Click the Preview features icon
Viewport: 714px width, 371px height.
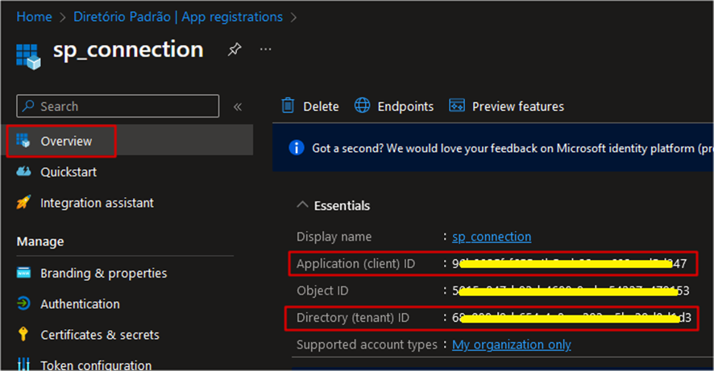pyautogui.click(x=457, y=105)
